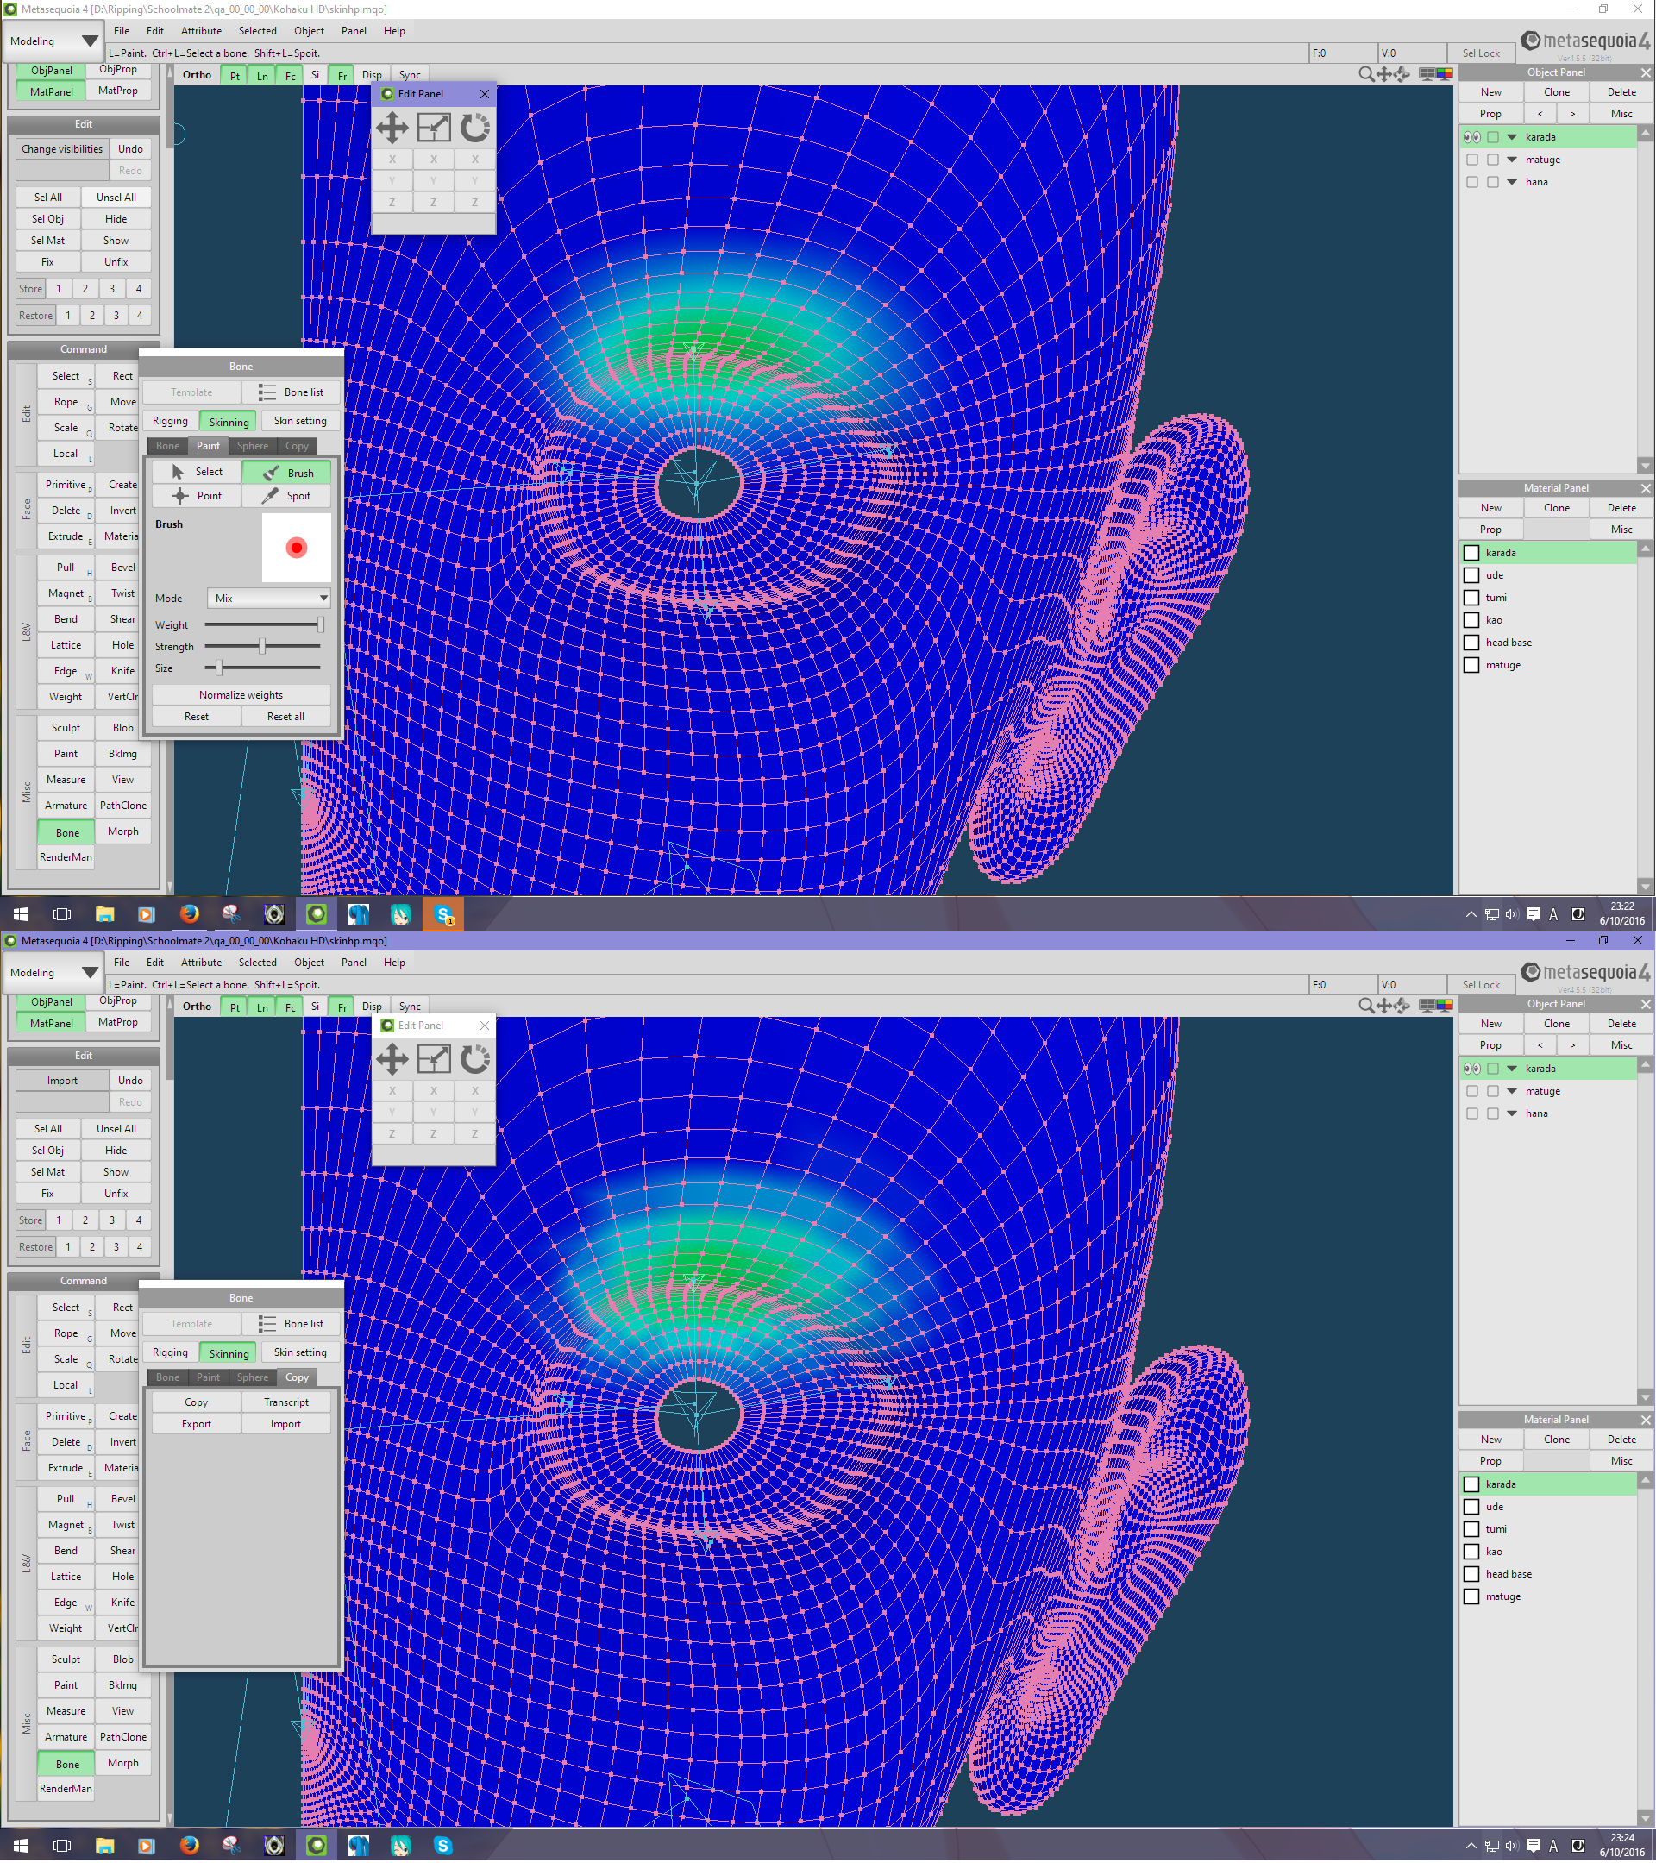Screen dimensions: 1656x1863
Task: Click the Transcript button in lower Bone panel
Action: pyautogui.click(x=286, y=1402)
